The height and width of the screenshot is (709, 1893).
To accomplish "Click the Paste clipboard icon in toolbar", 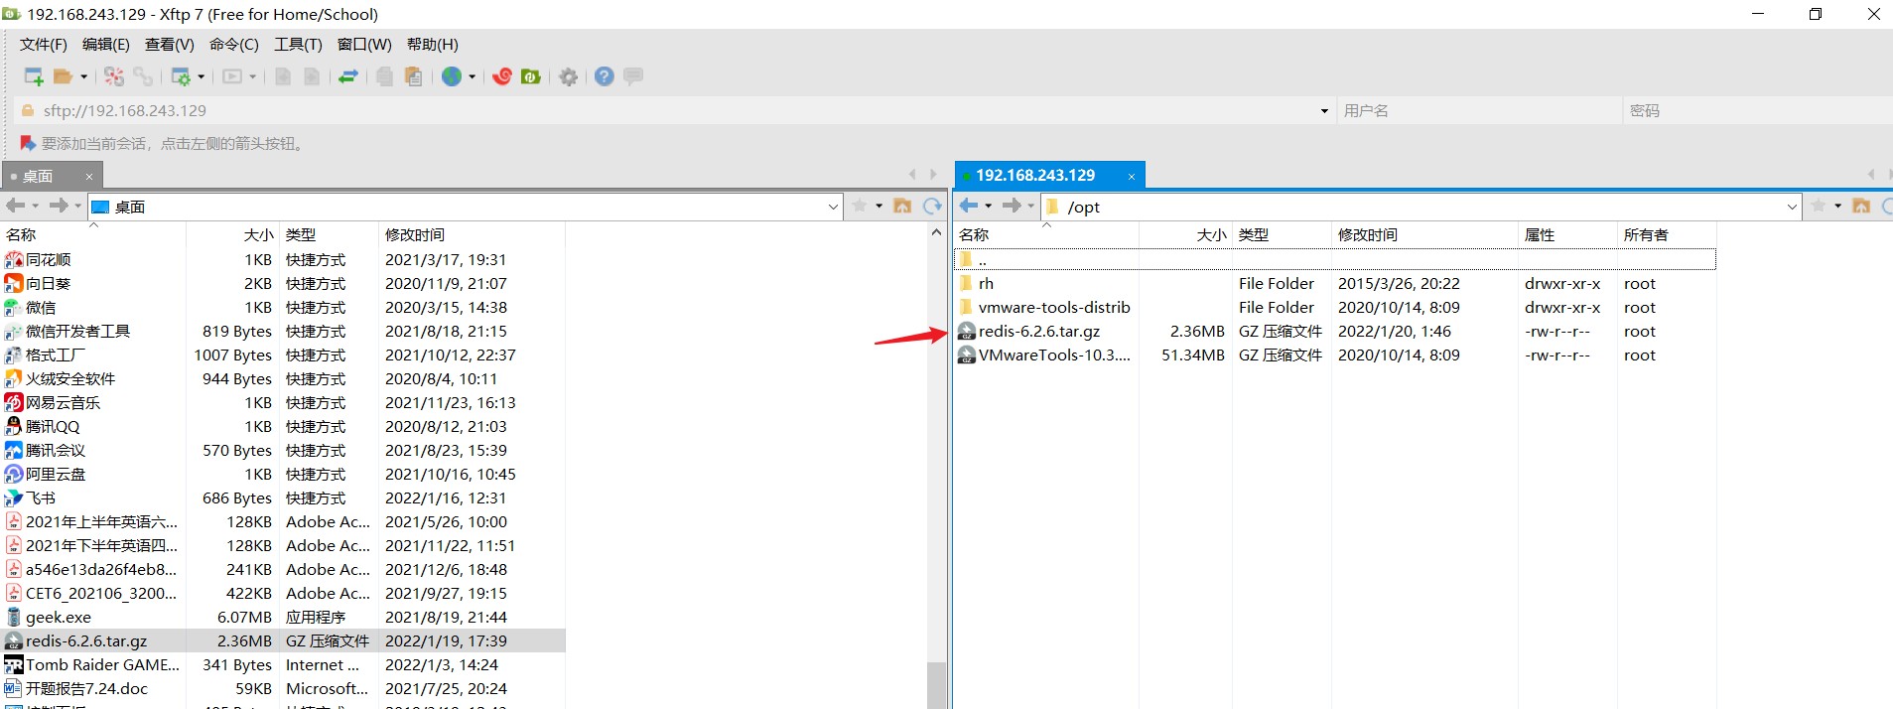I will [x=414, y=76].
